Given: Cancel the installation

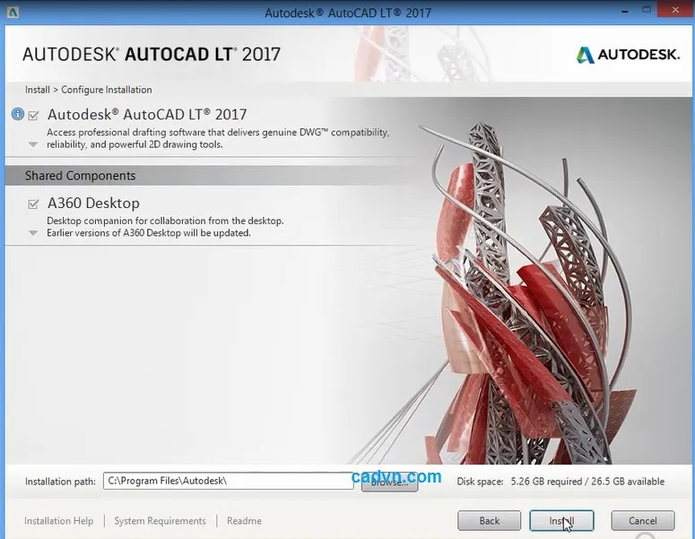Looking at the screenshot, I should coord(643,521).
